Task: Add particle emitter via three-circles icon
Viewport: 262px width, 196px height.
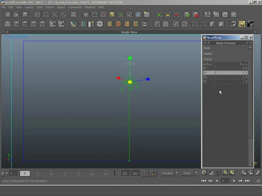Action: [x=94, y=15]
